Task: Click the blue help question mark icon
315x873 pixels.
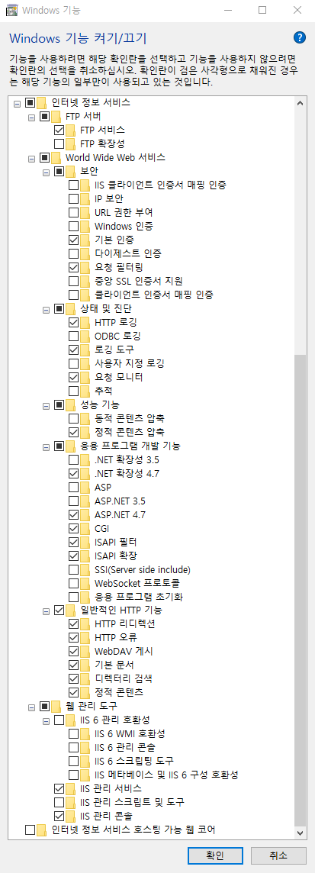Action: tap(300, 38)
